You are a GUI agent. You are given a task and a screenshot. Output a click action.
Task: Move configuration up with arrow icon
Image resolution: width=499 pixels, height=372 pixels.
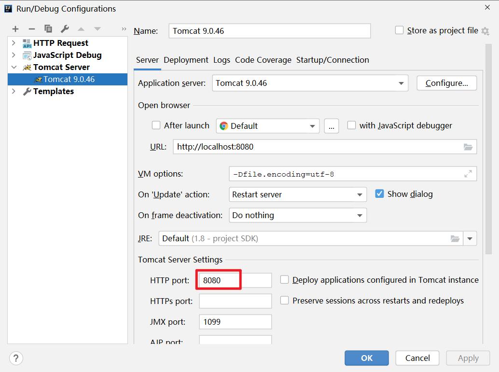81,29
